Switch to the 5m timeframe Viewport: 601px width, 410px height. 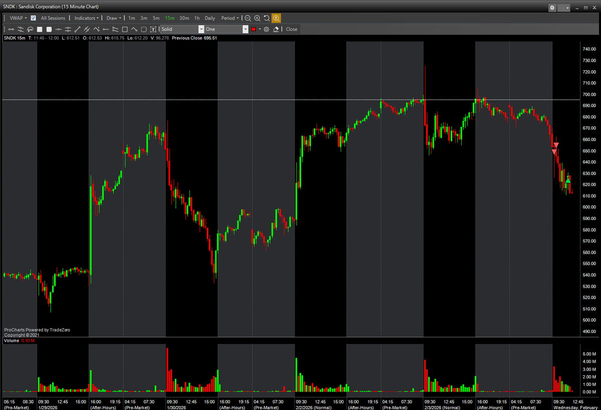tap(156, 18)
